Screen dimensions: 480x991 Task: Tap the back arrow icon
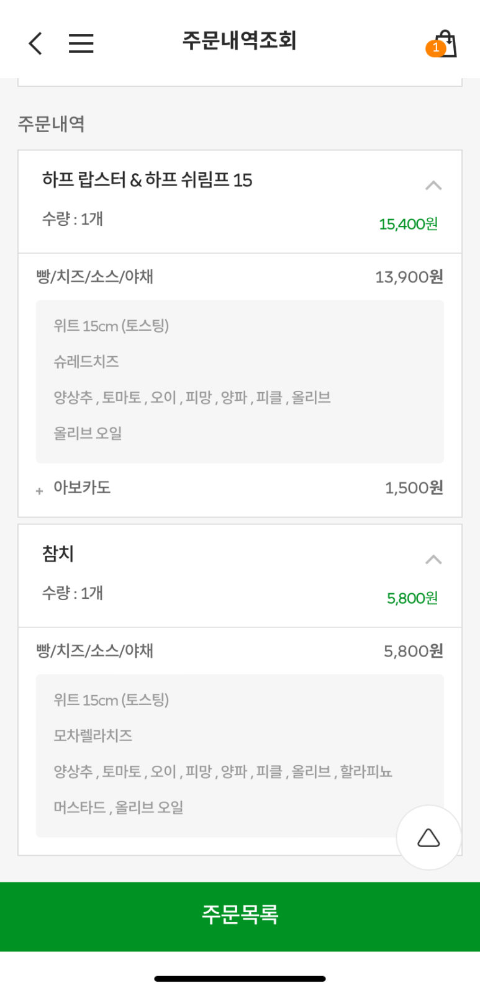coord(36,43)
